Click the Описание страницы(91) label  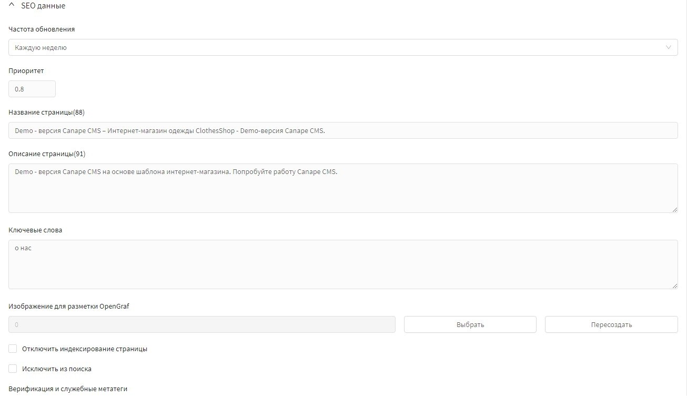[x=47, y=154]
